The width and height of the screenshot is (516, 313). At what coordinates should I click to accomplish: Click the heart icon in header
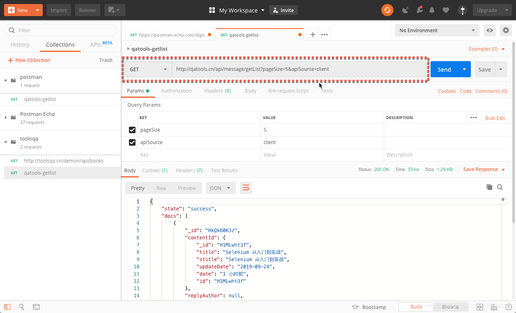[x=445, y=10]
